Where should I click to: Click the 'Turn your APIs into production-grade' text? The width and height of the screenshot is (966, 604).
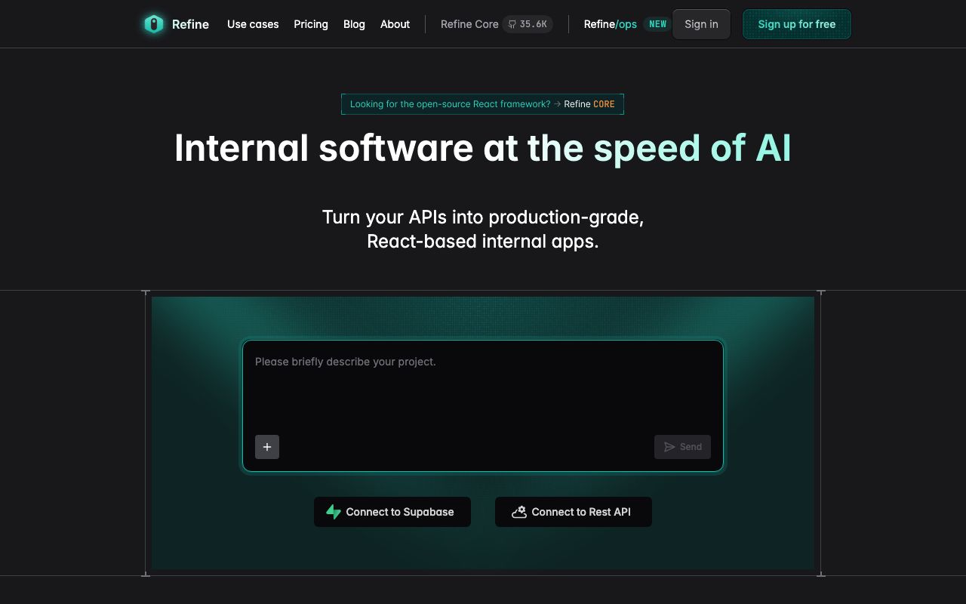[483, 217]
